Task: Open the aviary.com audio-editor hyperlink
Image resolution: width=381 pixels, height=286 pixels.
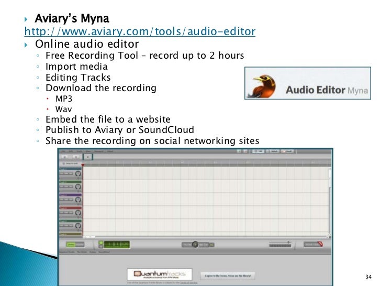Action: coord(140,31)
